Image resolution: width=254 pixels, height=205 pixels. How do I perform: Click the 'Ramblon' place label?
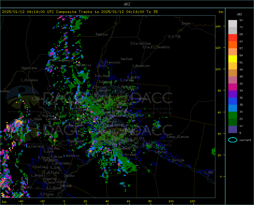point(102,34)
